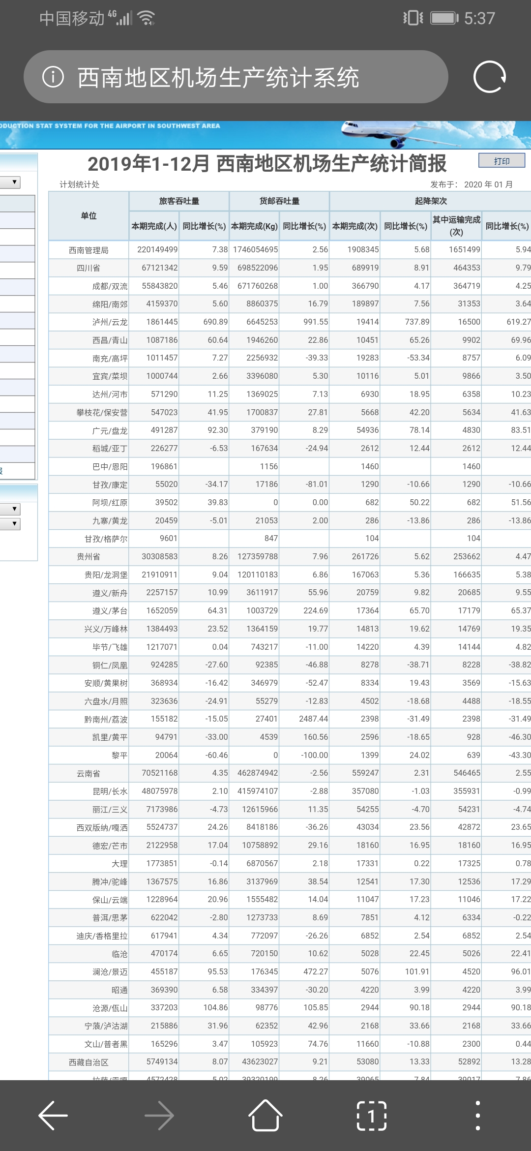Expand the dropdown at top of left sidebar
Viewport: 531px width, 1151px height.
coord(11,182)
